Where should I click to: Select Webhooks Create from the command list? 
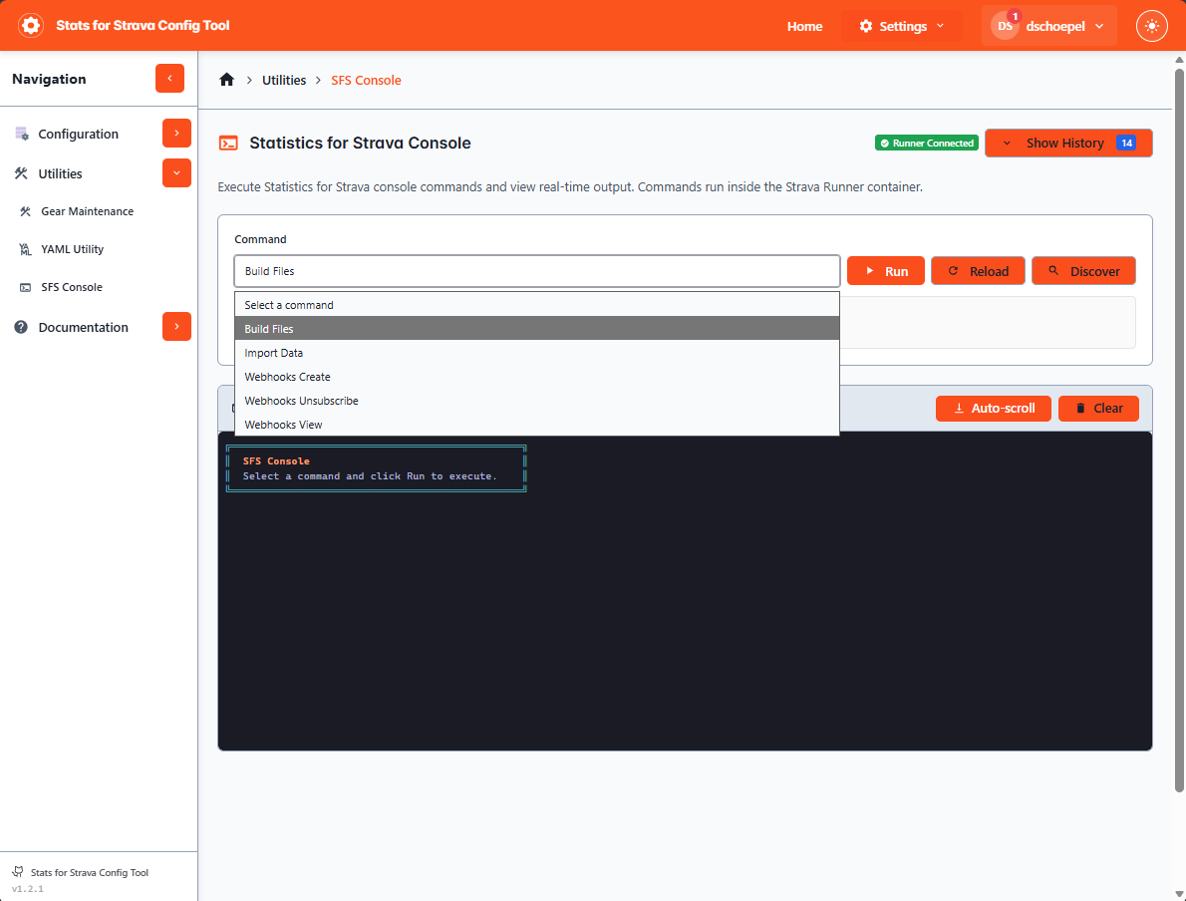(287, 377)
